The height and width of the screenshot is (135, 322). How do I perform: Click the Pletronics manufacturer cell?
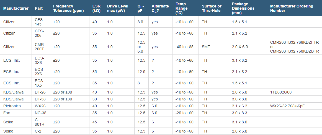(12, 106)
